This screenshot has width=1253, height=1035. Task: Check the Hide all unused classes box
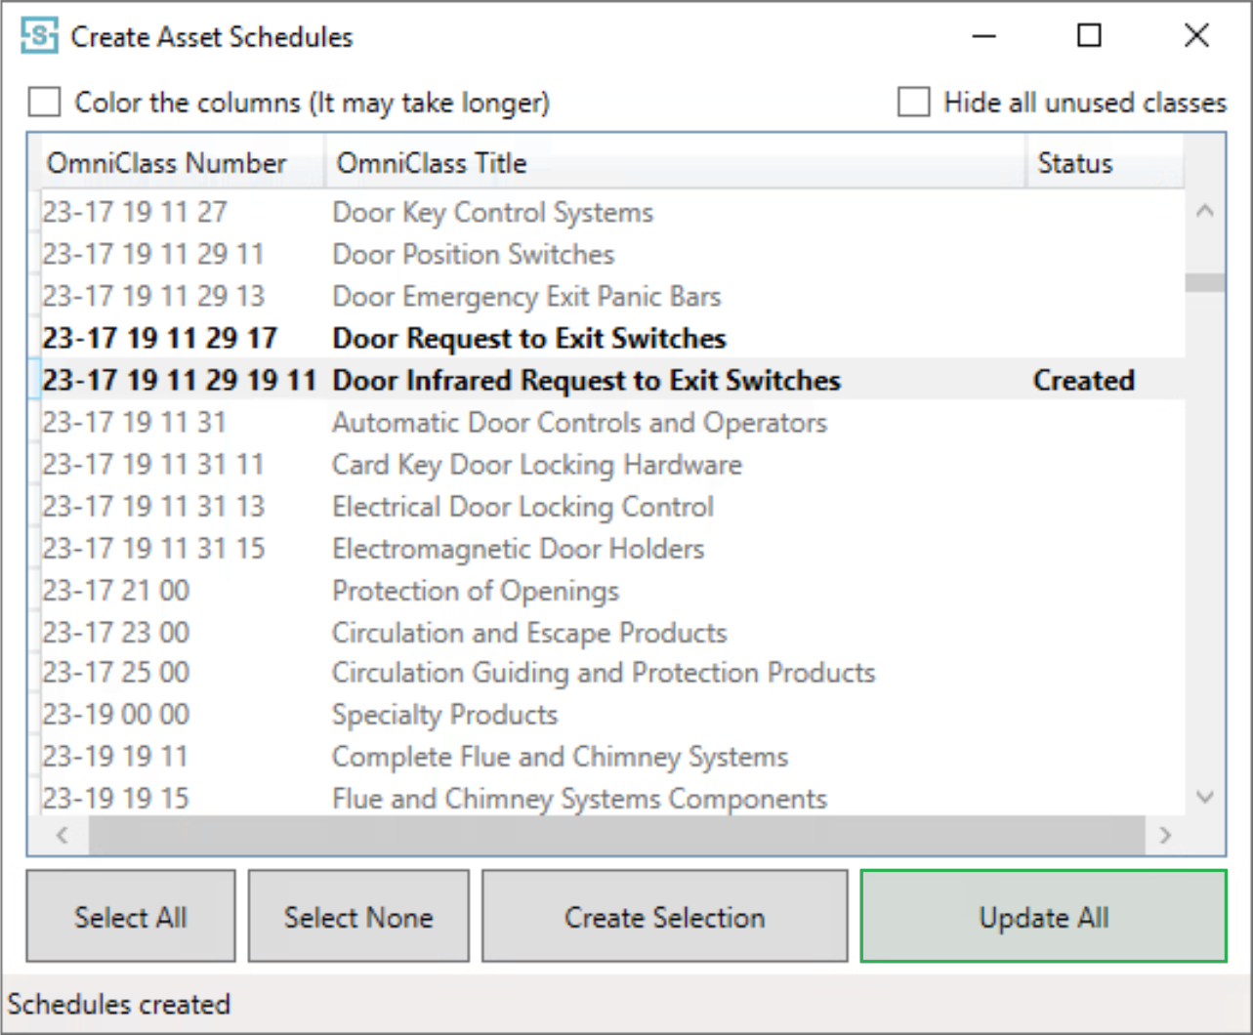tap(913, 103)
